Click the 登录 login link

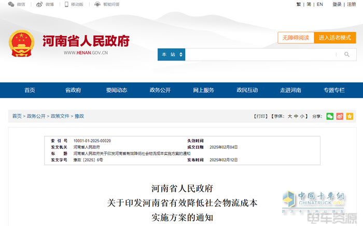[x=337, y=4]
